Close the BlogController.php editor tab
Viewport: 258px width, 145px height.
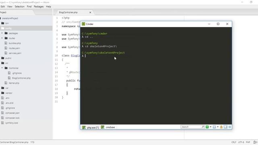(90, 12)
